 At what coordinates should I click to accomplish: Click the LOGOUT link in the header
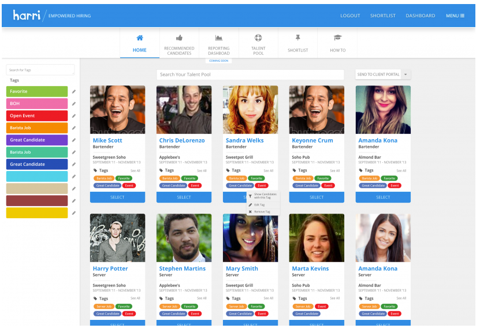coord(350,16)
